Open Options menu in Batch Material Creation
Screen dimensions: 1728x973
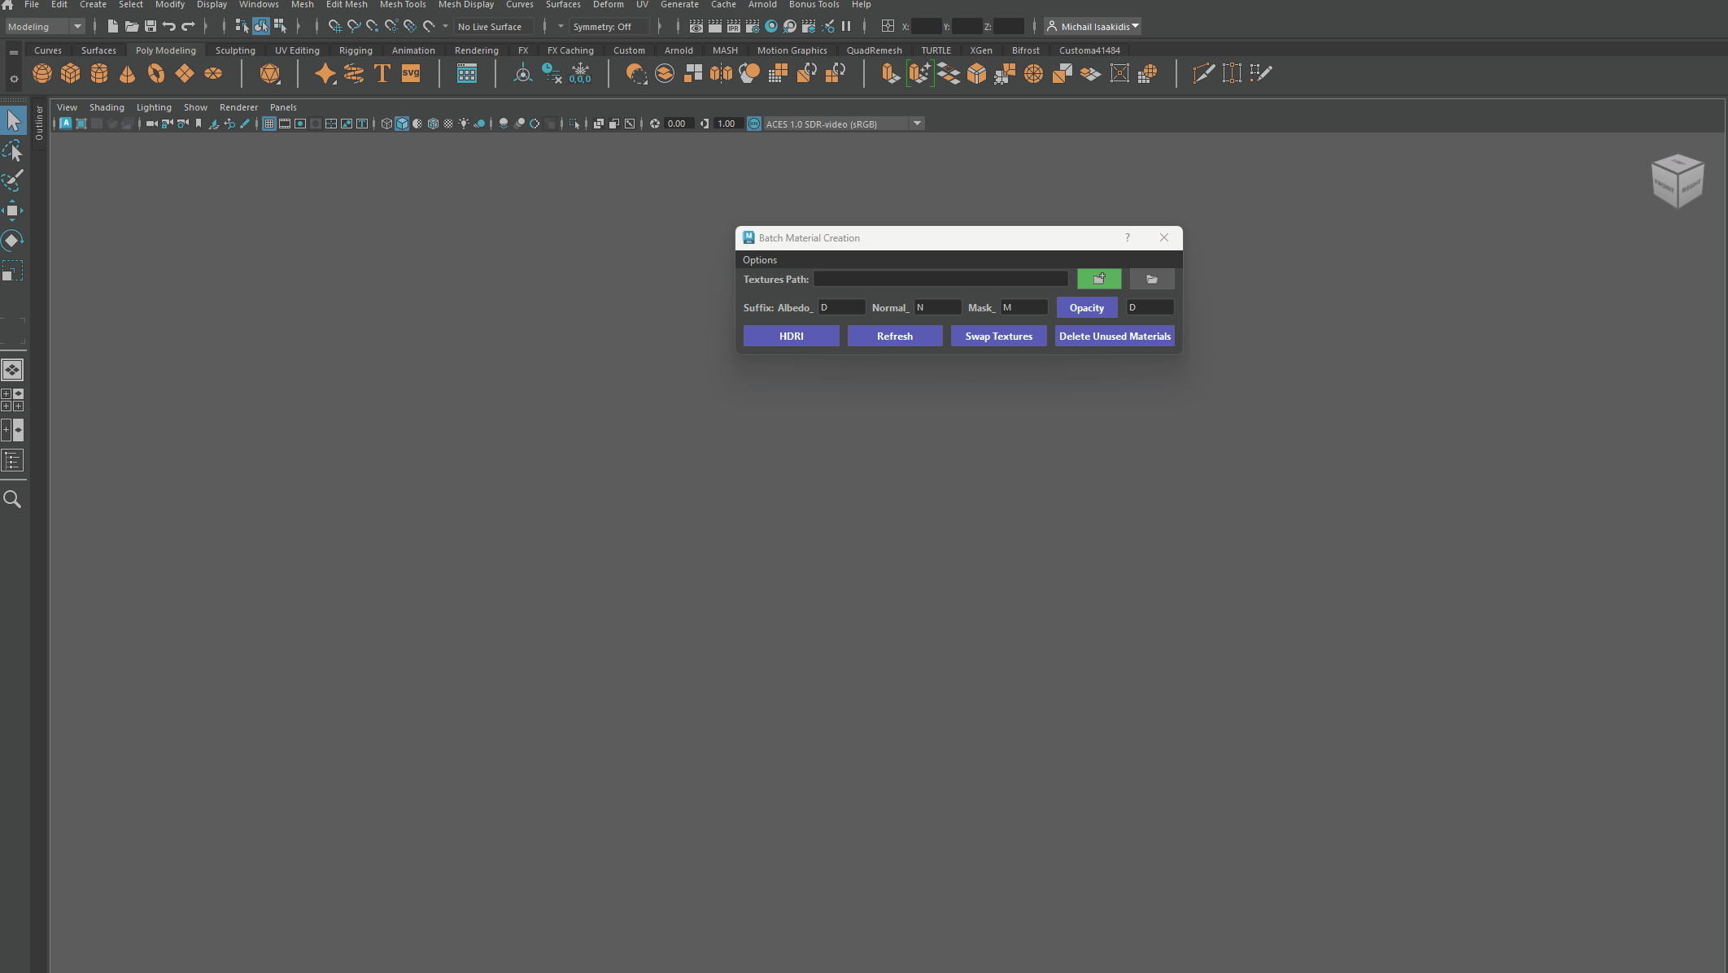point(760,260)
